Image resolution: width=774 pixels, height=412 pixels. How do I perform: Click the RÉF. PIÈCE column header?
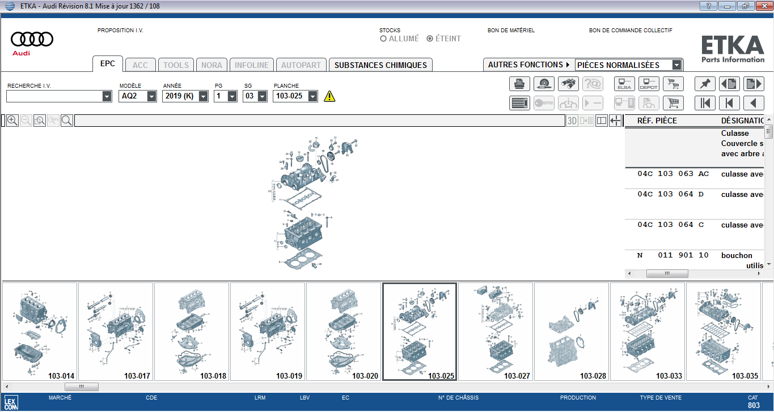click(x=657, y=121)
